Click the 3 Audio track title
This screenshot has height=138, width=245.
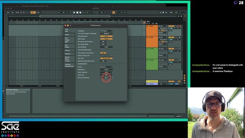(152, 49)
